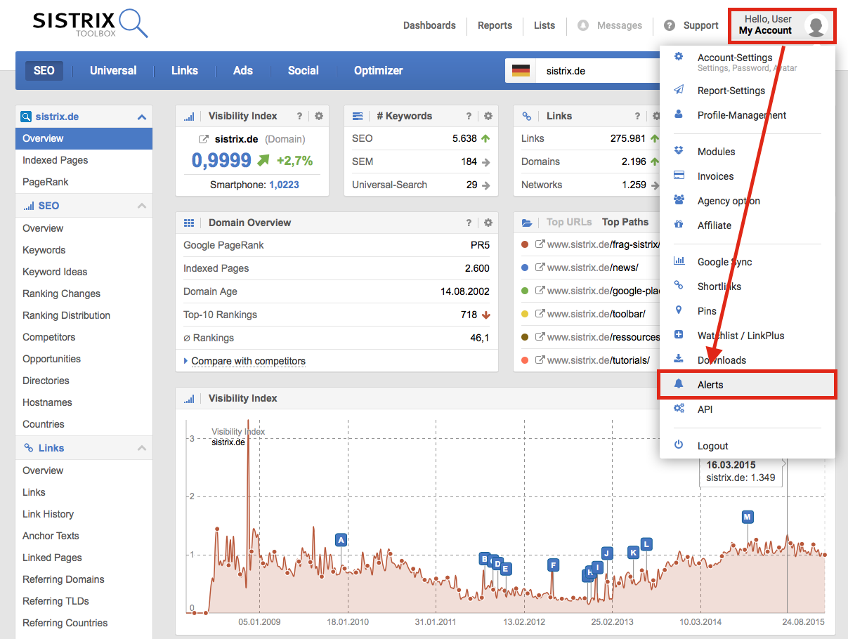Switch to the Top Paths tab
This screenshot has width=848, height=639.
(x=625, y=221)
